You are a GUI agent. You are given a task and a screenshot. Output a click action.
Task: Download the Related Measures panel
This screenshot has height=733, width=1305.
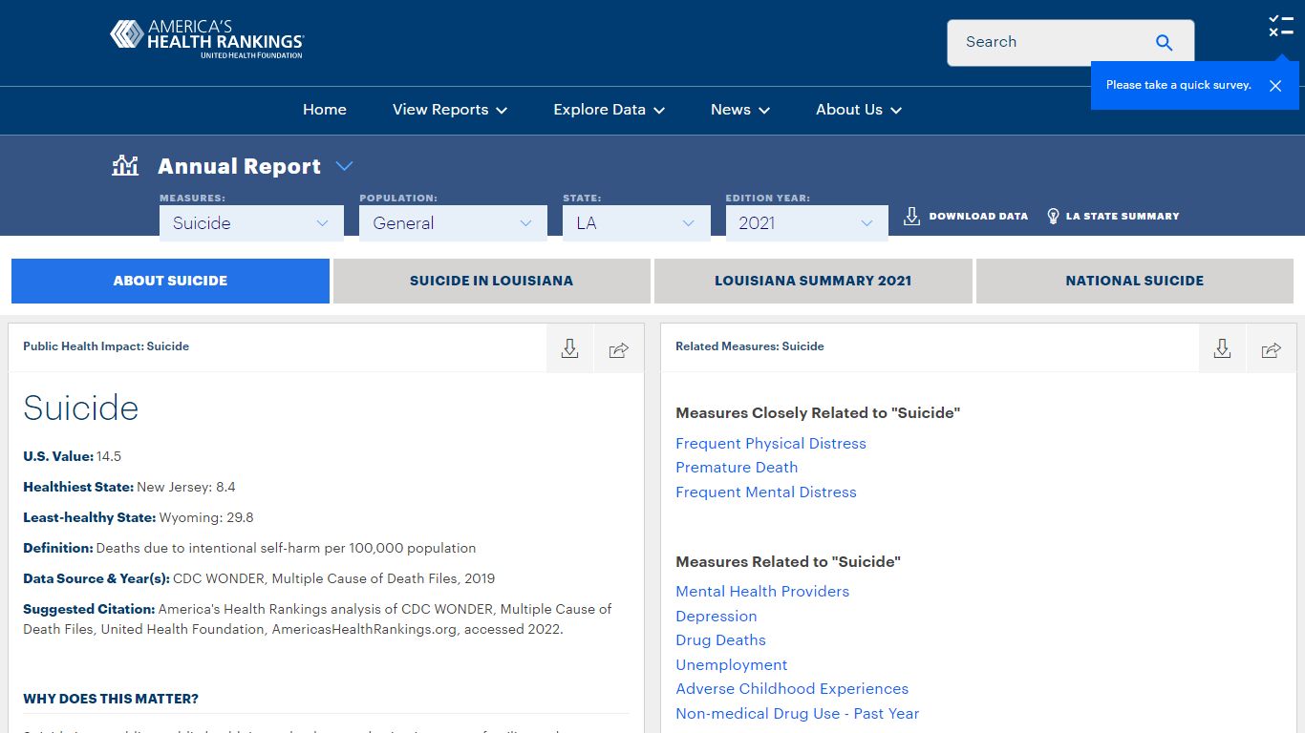tap(1222, 348)
